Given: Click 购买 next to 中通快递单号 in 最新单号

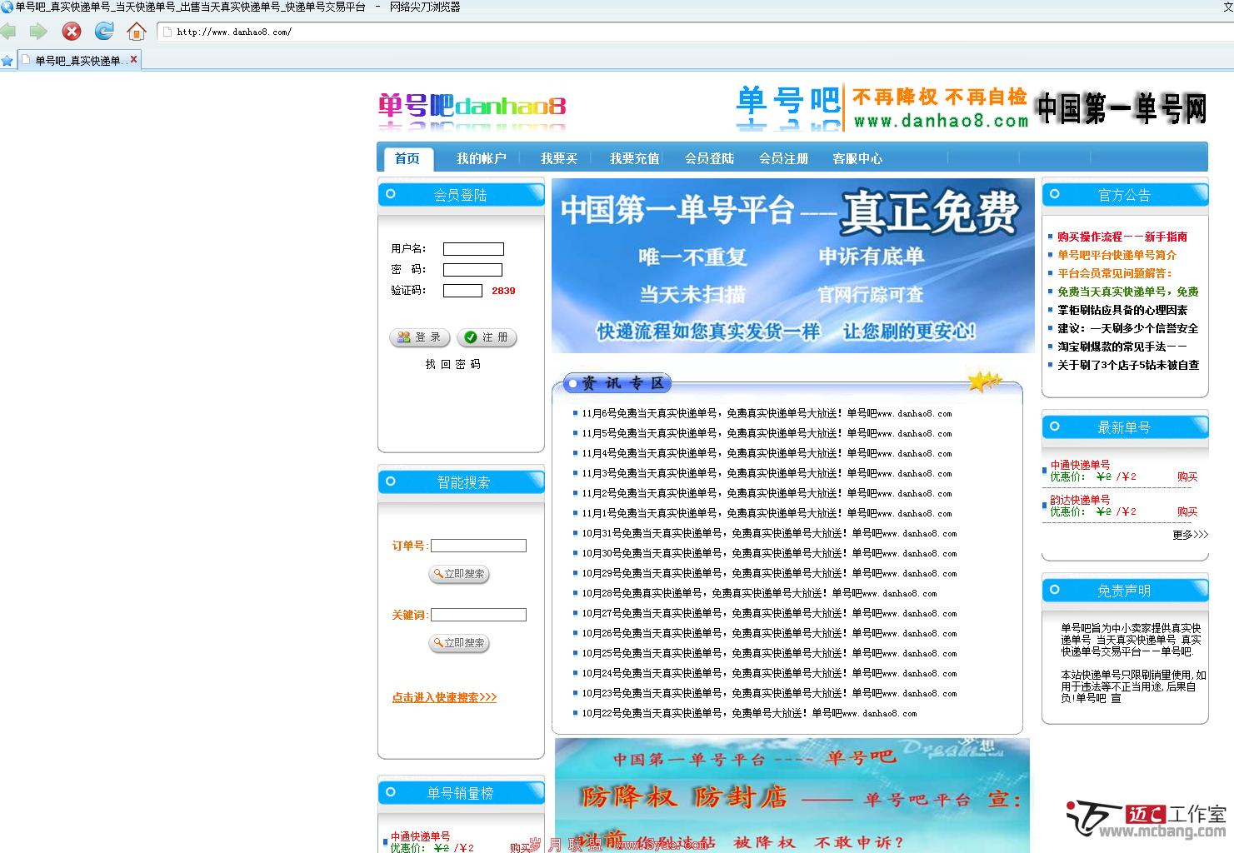Looking at the screenshot, I should pos(1187,476).
